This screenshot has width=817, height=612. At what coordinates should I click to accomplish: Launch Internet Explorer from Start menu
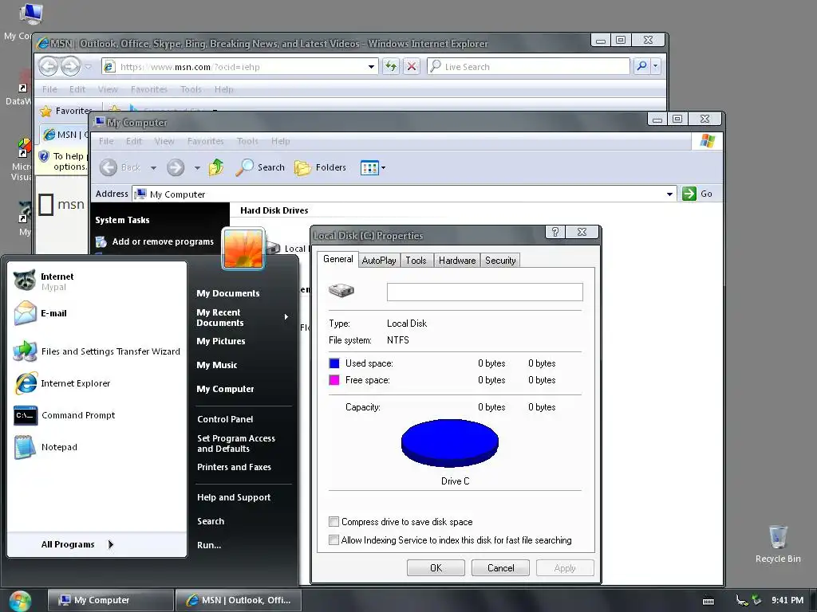62,383
